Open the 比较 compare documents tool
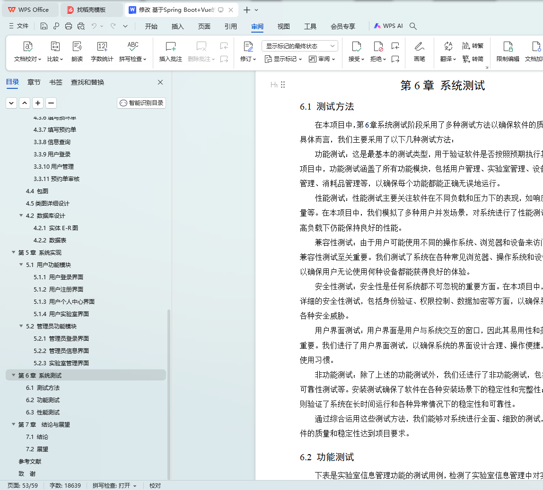Viewport: 543px width, 490px height. (x=55, y=52)
